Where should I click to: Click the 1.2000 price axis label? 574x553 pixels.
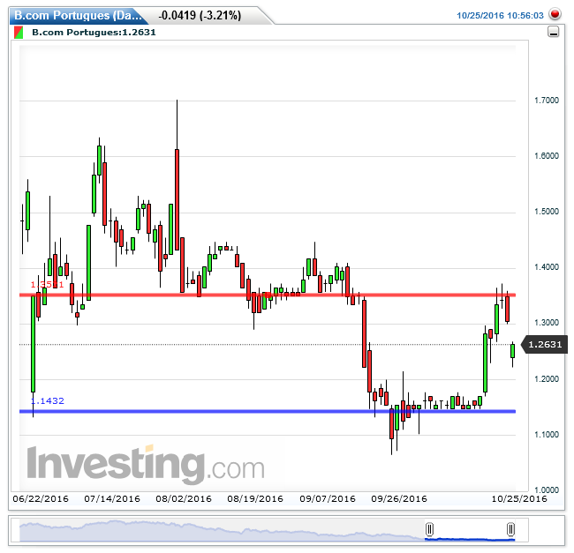pos(547,379)
